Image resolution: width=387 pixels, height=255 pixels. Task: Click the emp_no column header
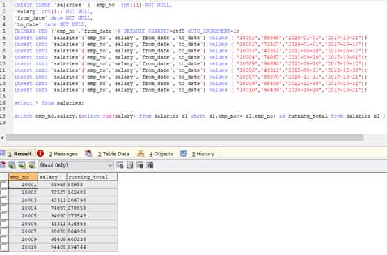pyautogui.click(x=23, y=177)
